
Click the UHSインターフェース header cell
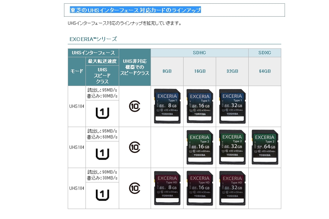[93, 53]
